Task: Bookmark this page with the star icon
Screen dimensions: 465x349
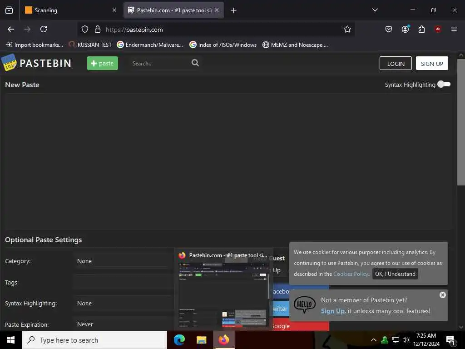Action: [x=347, y=29]
